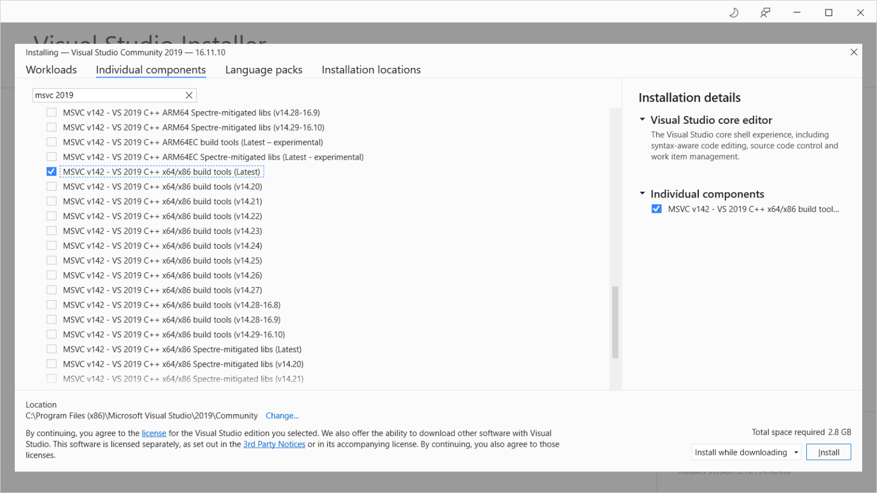Viewport: 877px width, 493px height.
Task: Open the 3rd Party Notices link
Action: (x=274, y=444)
